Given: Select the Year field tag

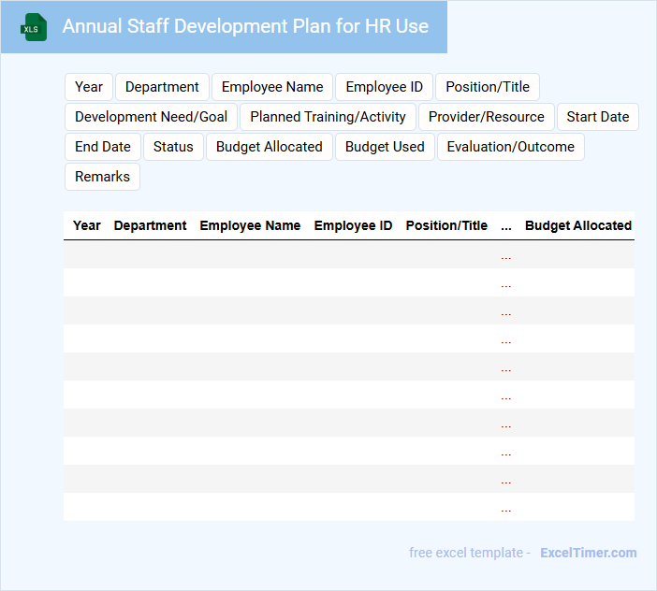Looking at the screenshot, I should (x=89, y=87).
